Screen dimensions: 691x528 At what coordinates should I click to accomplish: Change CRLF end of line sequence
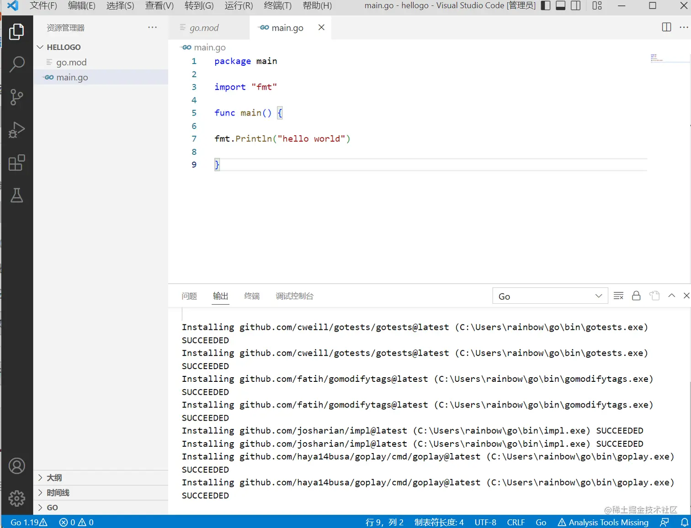pos(516,522)
